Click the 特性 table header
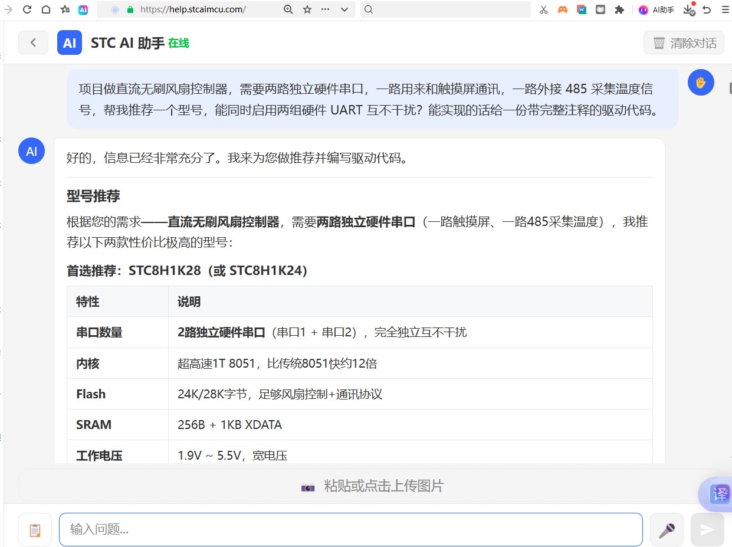Image resolution: width=732 pixels, height=547 pixels. (117, 302)
